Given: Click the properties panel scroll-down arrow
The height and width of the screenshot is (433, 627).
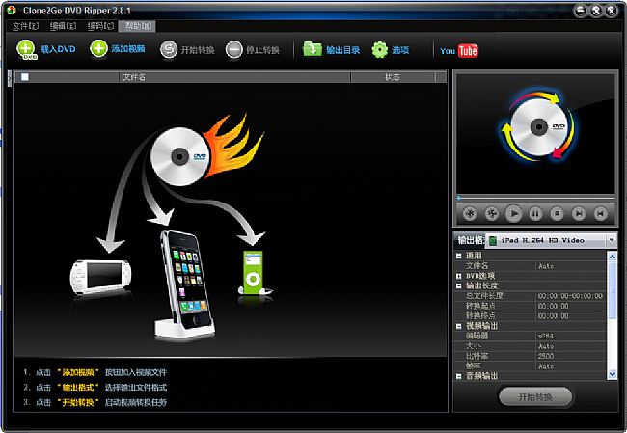Looking at the screenshot, I should tap(611, 373).
